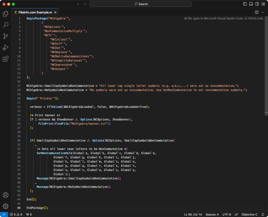The image size is (268, 217).
Task: Open the Accounts menu icon
Action: tap(5, 195)
